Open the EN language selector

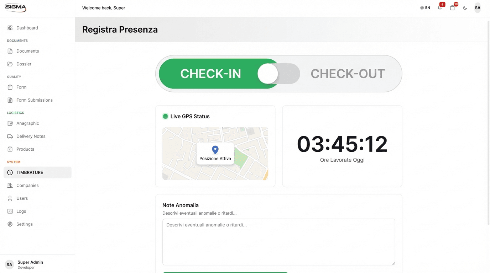pyautogui.click(x=425, y=8)
